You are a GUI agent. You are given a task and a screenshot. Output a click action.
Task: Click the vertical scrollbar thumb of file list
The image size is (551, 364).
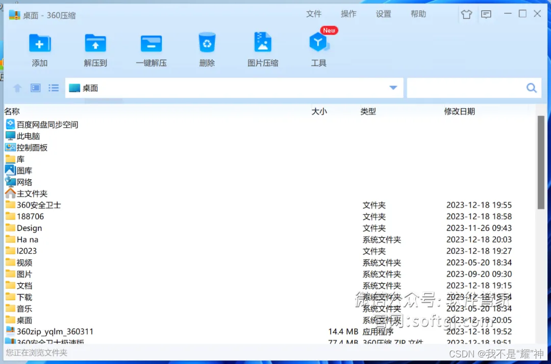click(541, 162)
